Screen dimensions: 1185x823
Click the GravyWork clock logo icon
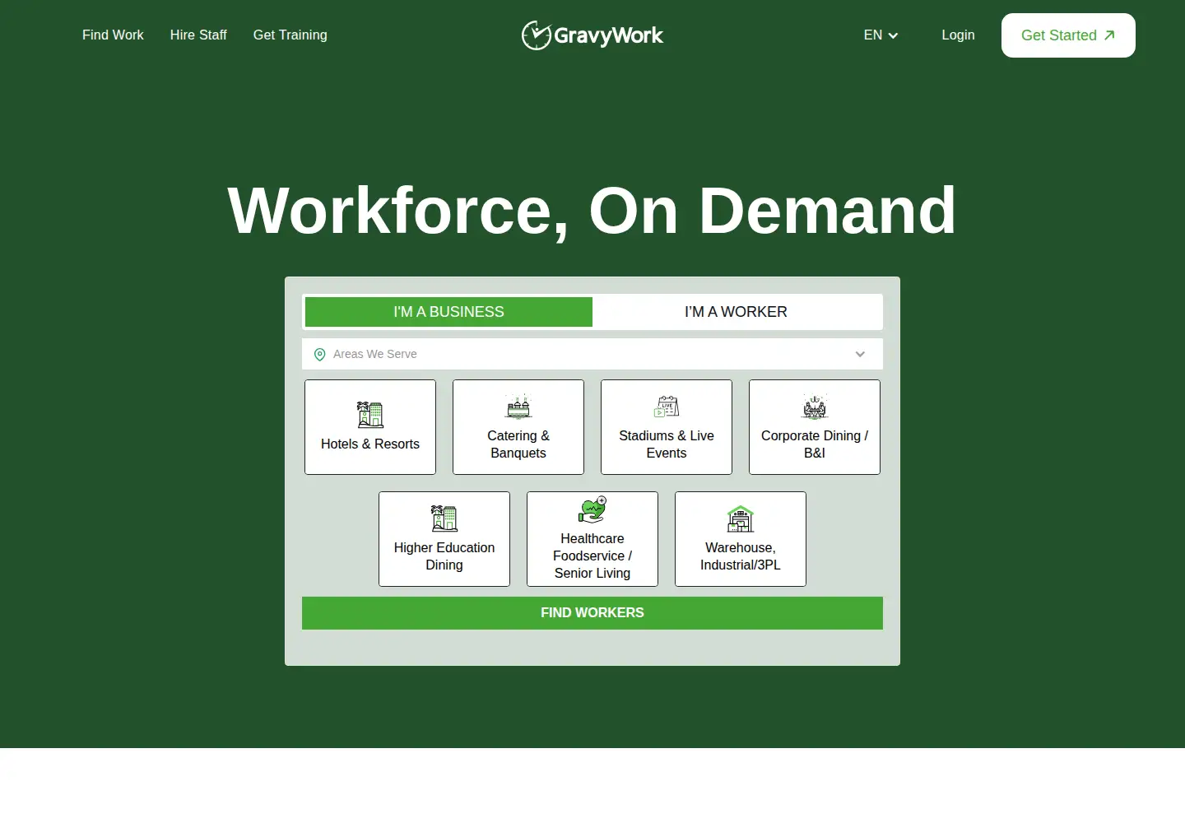click(536, 35)
